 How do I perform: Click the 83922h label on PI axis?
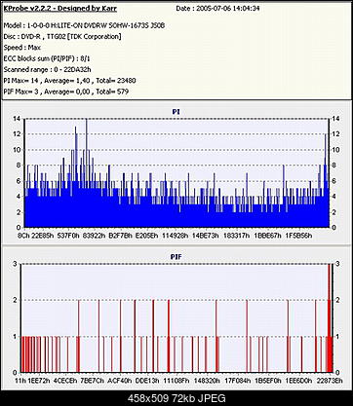pos(95,236)
